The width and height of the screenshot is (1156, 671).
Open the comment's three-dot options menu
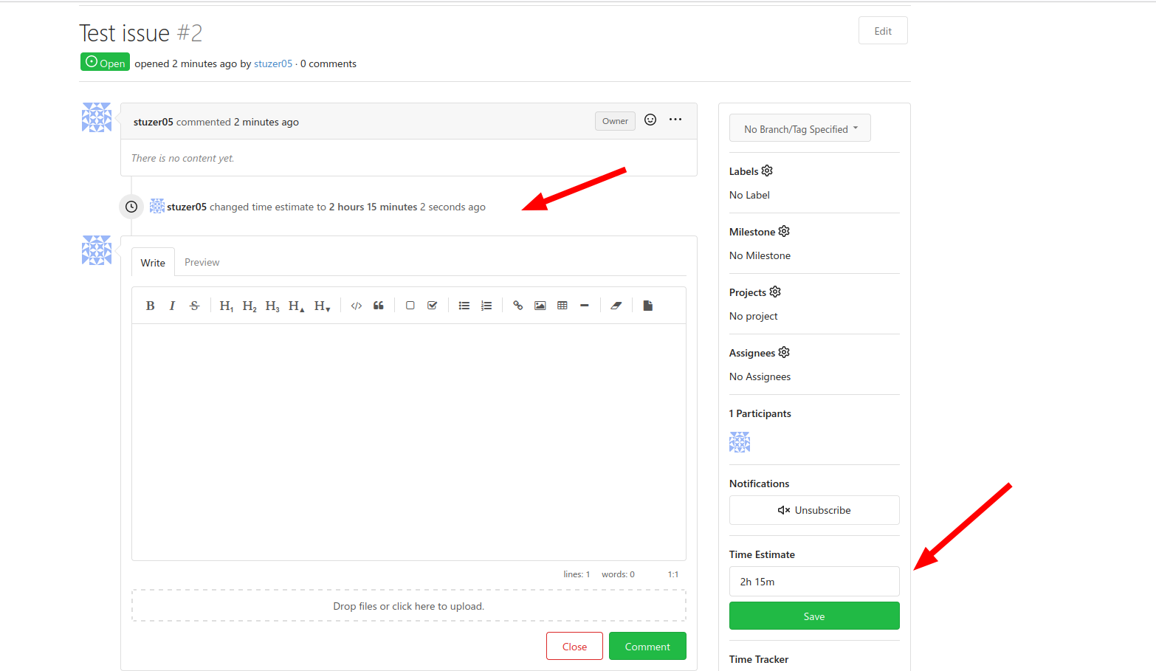pos(675,120)
